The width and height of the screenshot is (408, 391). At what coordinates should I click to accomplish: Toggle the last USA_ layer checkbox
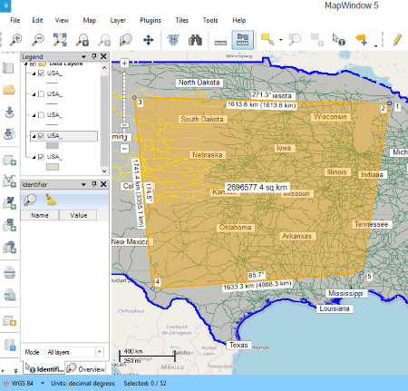(x=42, y=157)
